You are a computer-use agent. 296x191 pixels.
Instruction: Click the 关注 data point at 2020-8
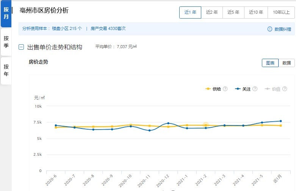point(93,130)
